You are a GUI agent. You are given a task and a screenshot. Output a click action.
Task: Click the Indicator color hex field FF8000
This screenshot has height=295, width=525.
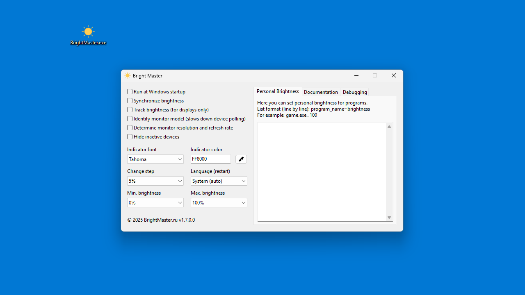tap(211, 159)
